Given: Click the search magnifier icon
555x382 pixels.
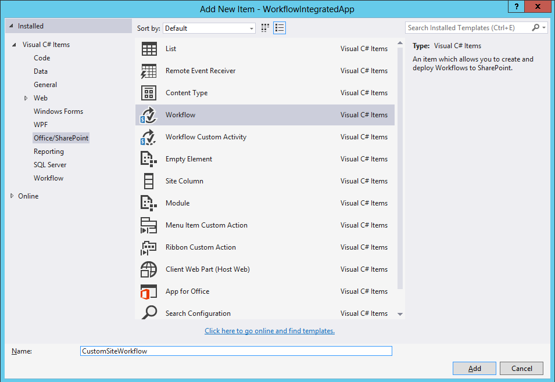Looking at the screenshot, I should tap(535, 28).
